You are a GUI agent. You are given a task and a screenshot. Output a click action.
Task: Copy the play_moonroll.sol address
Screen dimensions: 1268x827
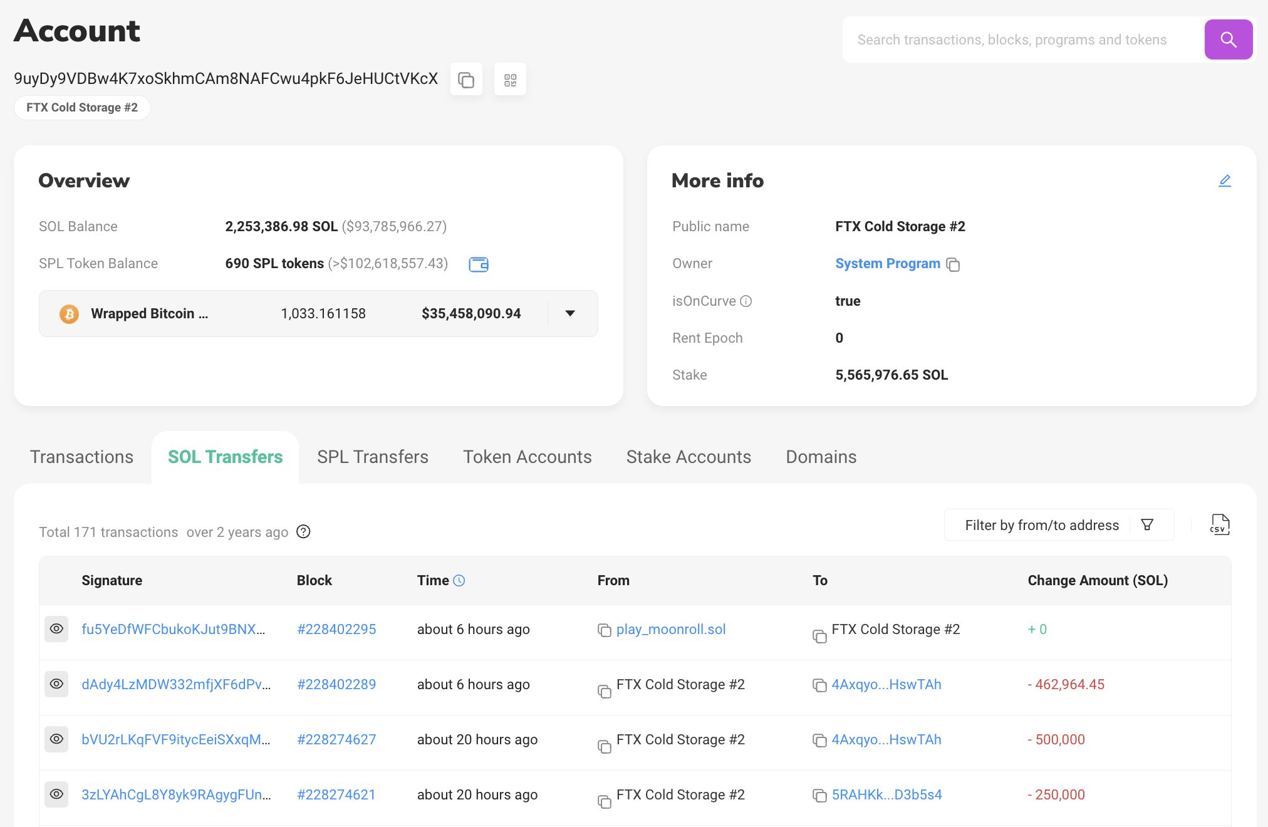(605, 630)
